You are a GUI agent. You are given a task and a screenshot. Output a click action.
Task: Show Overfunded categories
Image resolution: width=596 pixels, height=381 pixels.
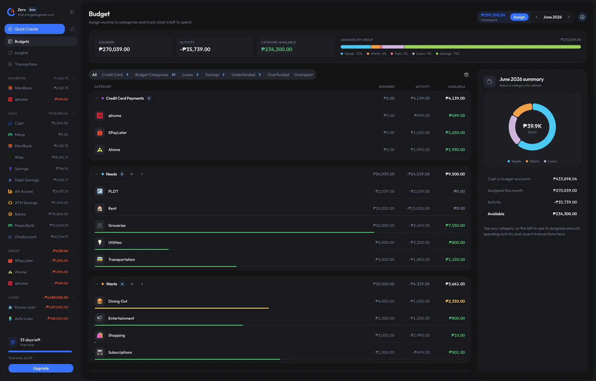(x=278, y=75)
